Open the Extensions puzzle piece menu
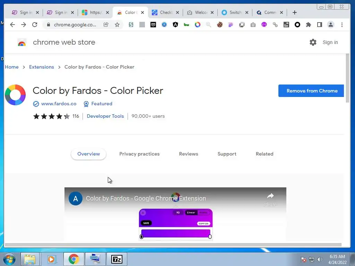Screen dimensions: 355x266 (308, 25)
